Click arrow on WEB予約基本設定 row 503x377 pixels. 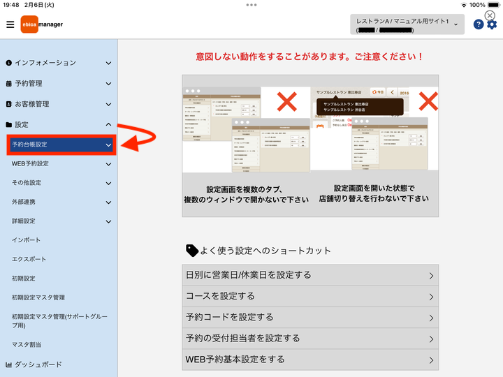pos(432,360)
